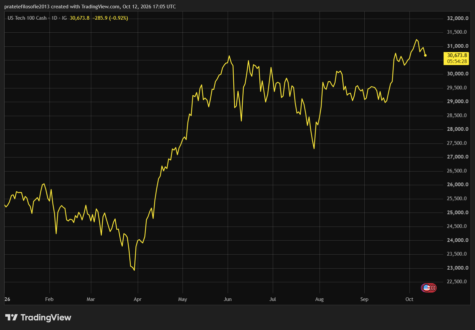Click the 24,000.0 price axis label
The image size is (475, 330).
coord(458,240)
